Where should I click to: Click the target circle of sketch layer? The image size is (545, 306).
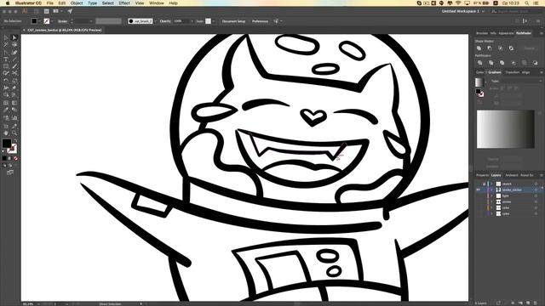point(536,184)
